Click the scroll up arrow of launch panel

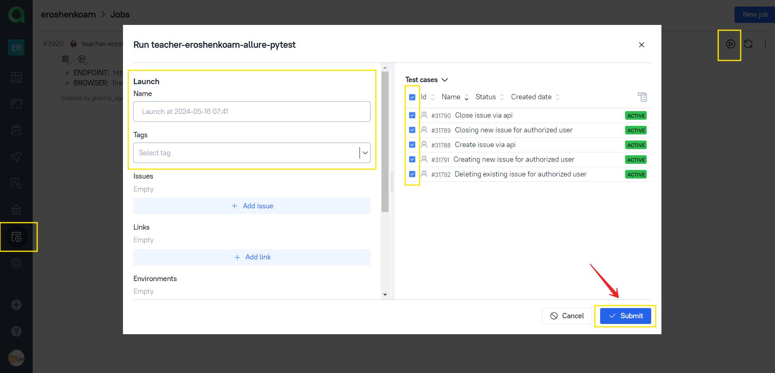click(385, 68)
